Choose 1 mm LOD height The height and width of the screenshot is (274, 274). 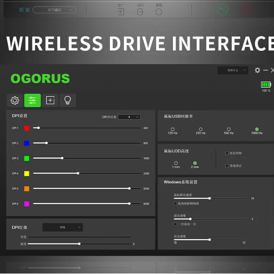(176, 163)
